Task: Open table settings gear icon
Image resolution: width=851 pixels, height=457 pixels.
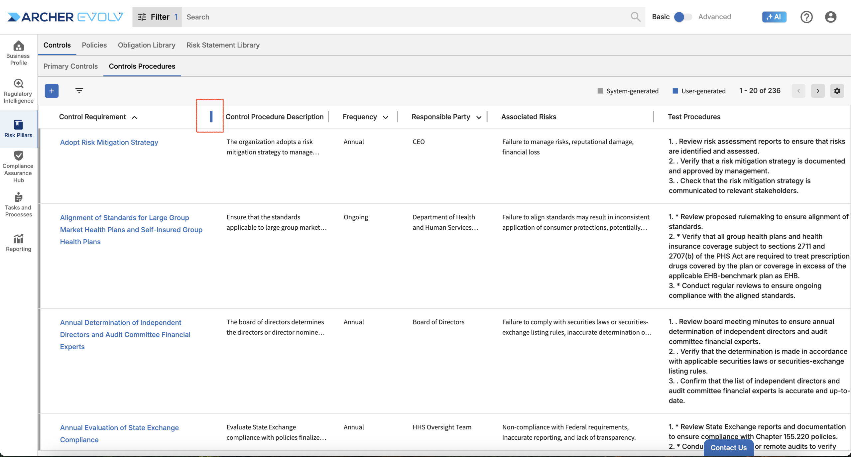Action: coord(837,91)
